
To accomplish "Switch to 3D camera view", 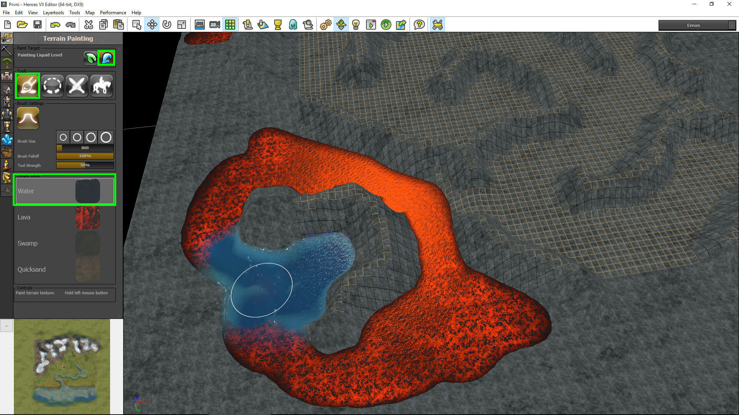I will click(x=199, y=25).
